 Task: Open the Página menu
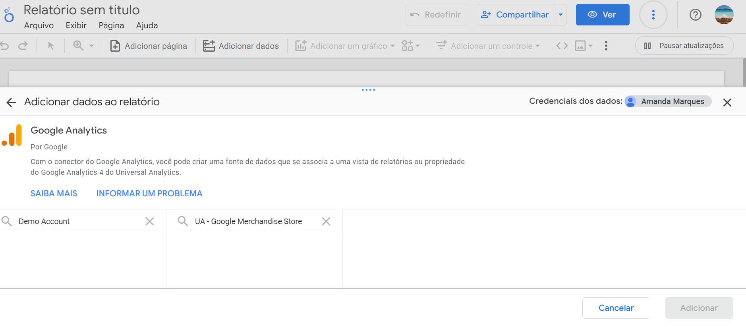click(111, 25)
